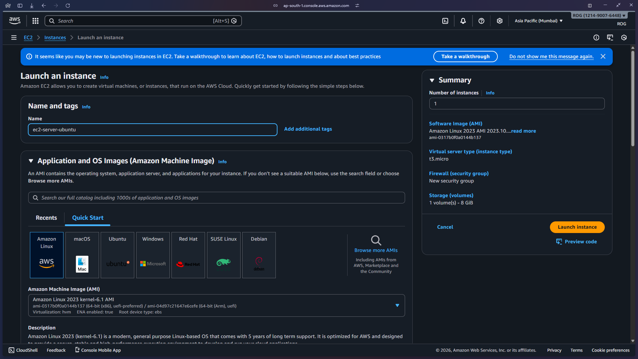This screenshot has width=638, height=359.
Task: Open CloudShell from the status bar
Action: pos(23,350)
